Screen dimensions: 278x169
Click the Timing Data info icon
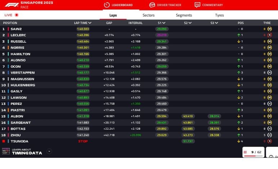(6, 152)
